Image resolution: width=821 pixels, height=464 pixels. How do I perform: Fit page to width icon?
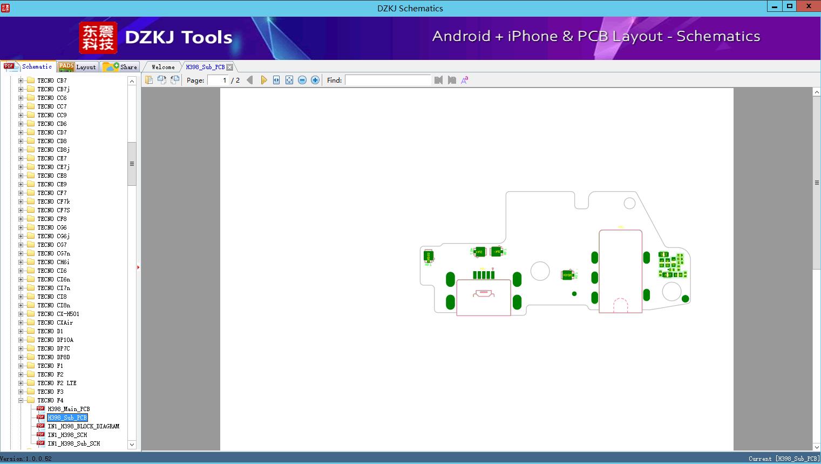point(276,80)
